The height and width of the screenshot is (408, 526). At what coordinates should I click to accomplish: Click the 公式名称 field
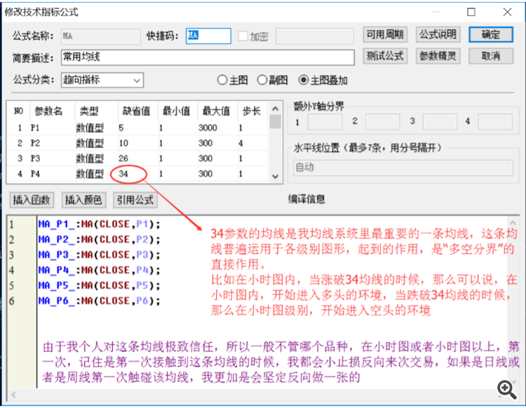tap(100, 36)
